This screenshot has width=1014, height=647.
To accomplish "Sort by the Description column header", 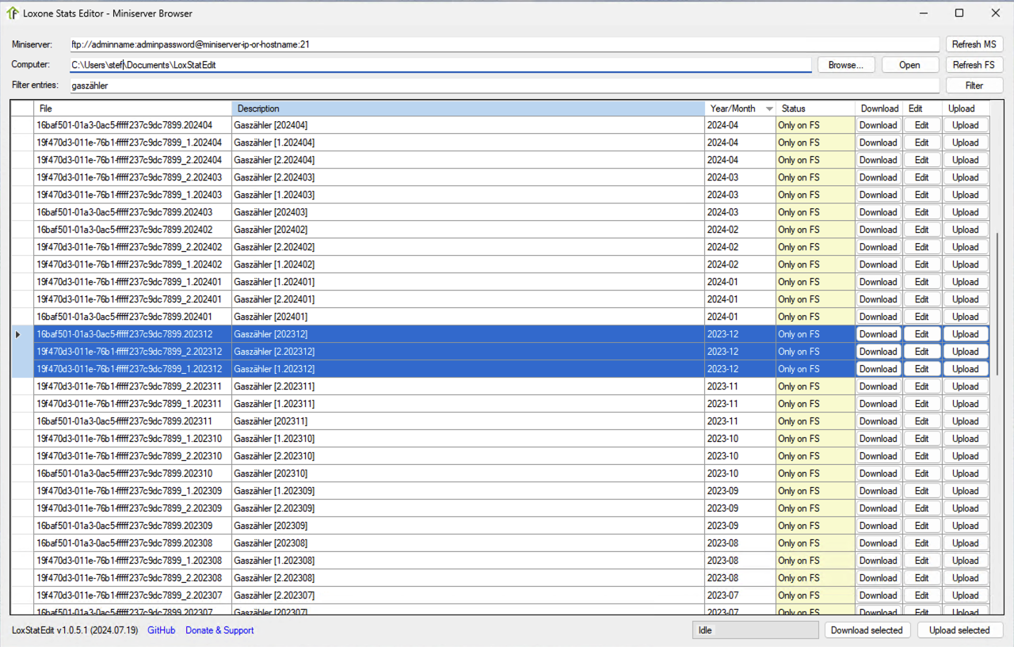I will 467,108.
